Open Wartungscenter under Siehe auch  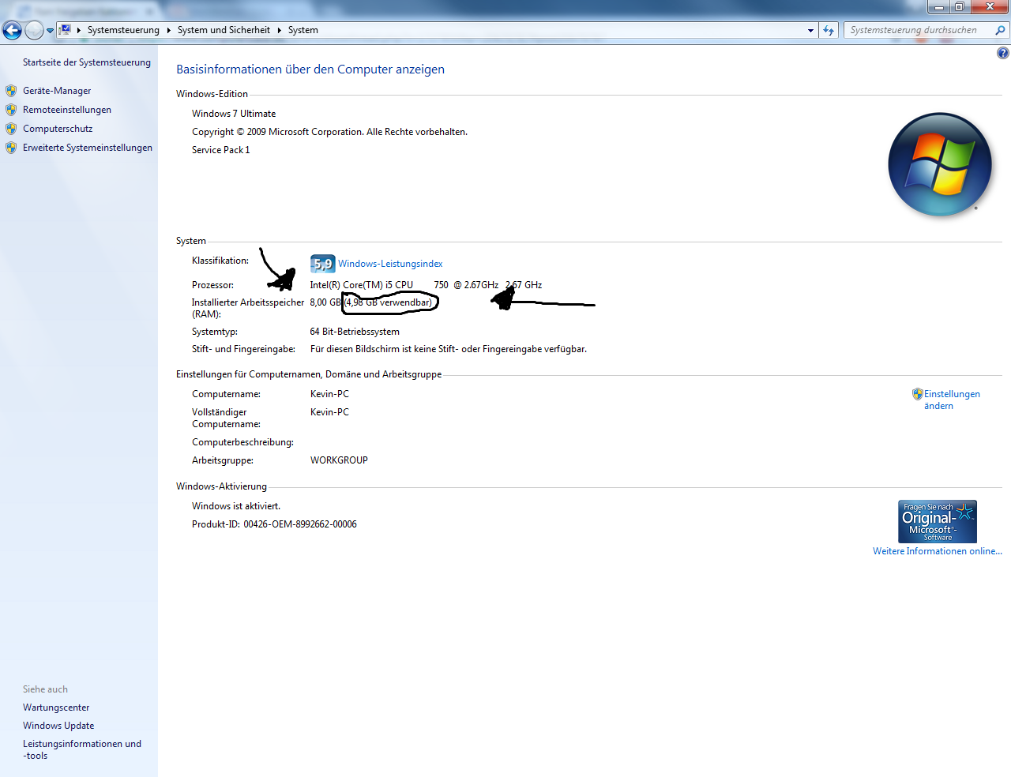point(56,708)
